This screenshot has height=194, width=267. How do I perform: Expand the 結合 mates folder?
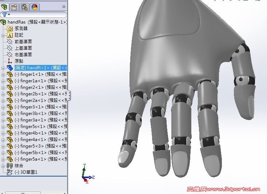pos(3,166)
